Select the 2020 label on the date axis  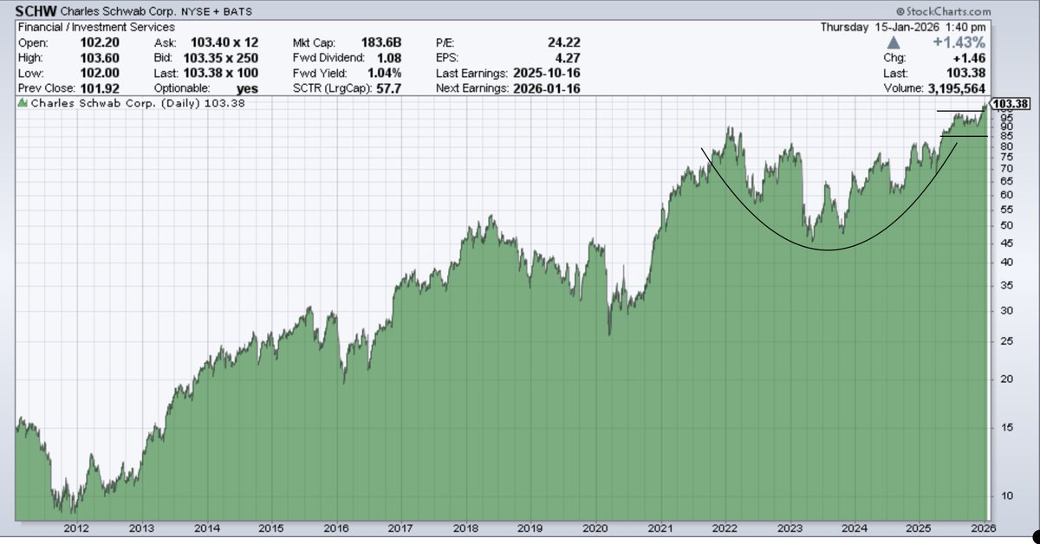[597, 527]
